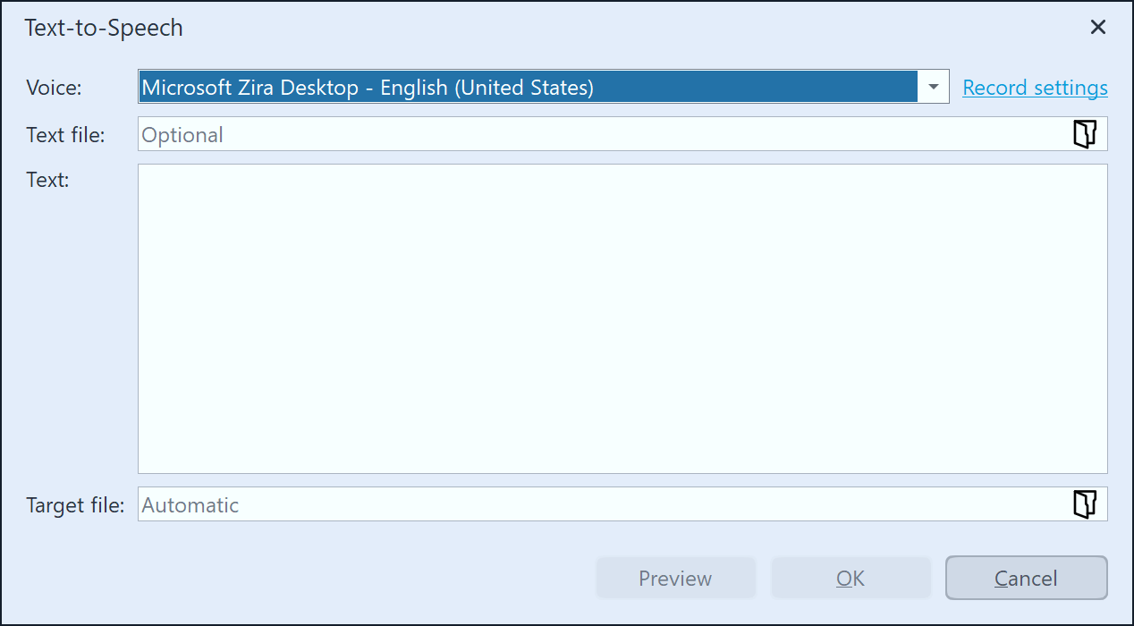Open Record settings
The width and height of the screenshot is (1134, 626).
[x=1035, y=87]
